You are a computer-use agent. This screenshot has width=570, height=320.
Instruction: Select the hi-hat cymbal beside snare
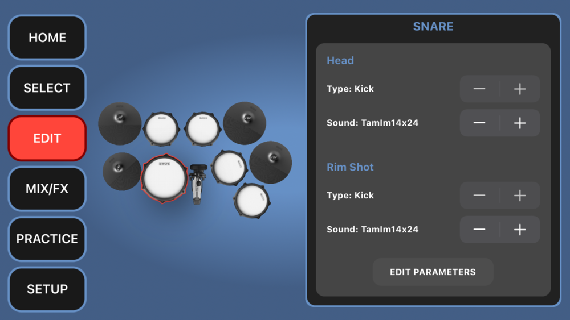point(121,172)
